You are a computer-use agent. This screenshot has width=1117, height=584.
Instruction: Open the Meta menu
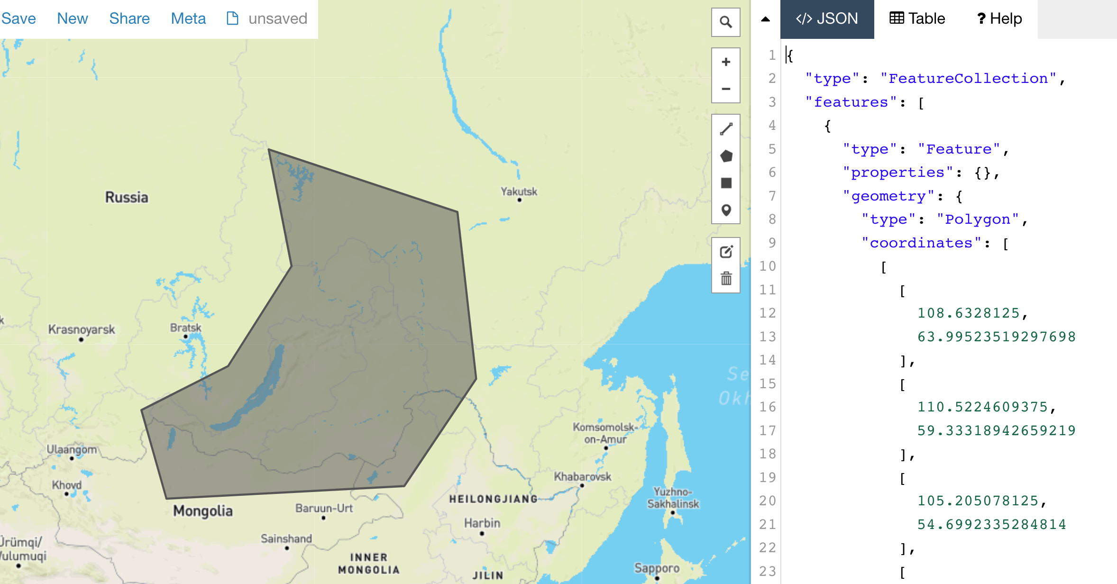tap(188, 18)
